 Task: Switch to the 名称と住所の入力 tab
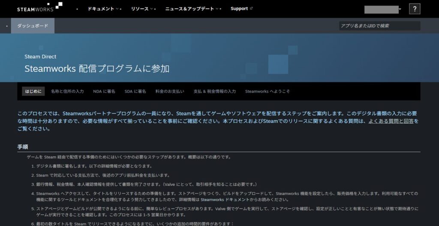coord(67,91)
